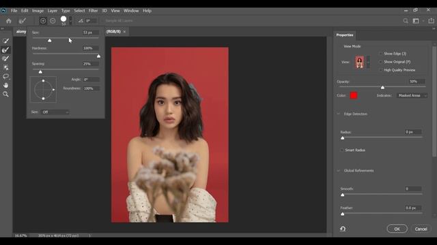Screen dimensions: 437x245
Task: Enable the Smart Radius checkbox
Action: pyautogui.click(x=342, y=150)
